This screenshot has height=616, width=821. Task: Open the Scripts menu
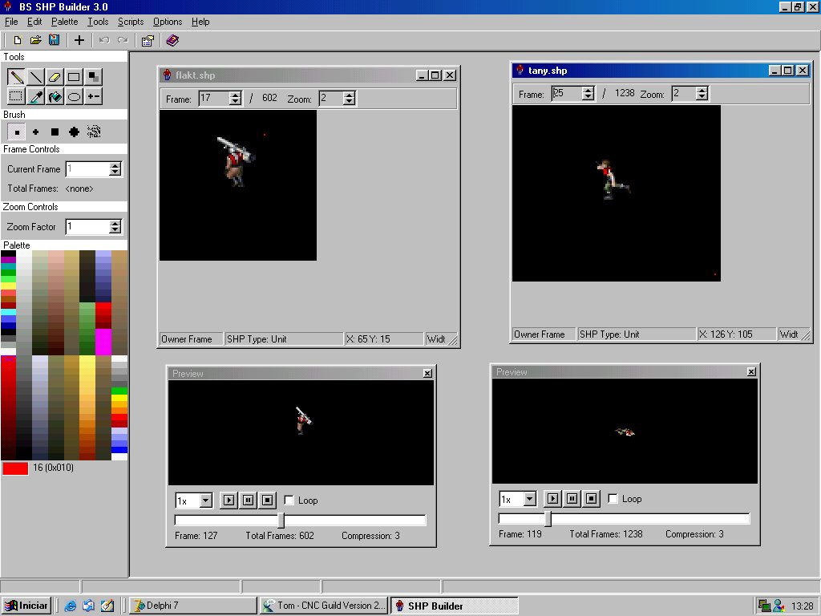pos(131,22)
